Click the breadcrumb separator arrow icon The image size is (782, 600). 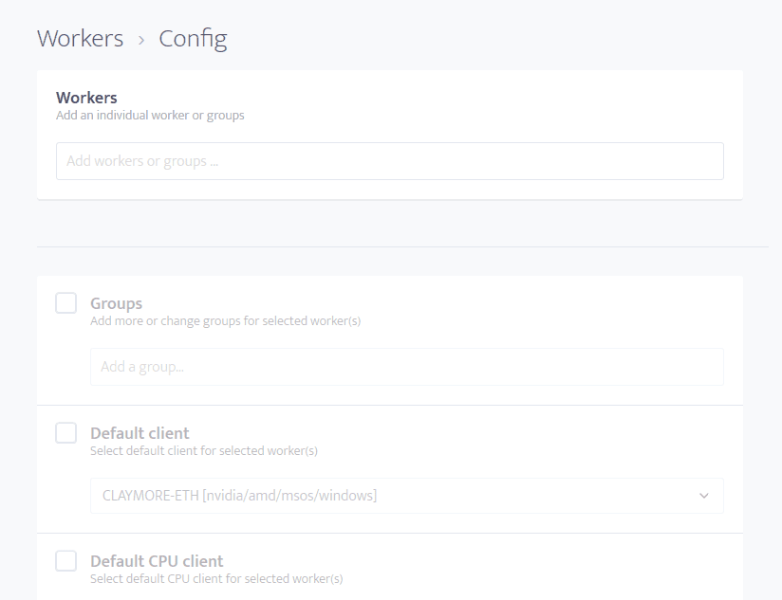[141, 41]
